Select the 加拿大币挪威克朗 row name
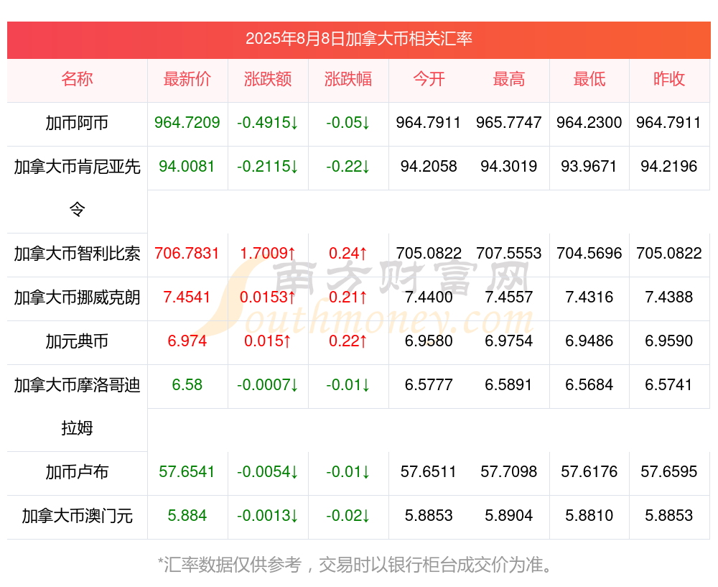Viewport: 718px width, 587px height. click(77, 297)
